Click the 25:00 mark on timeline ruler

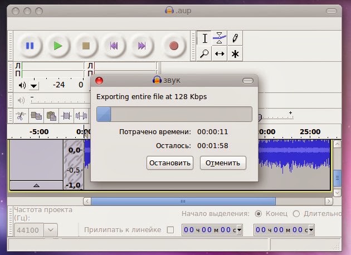310,132
